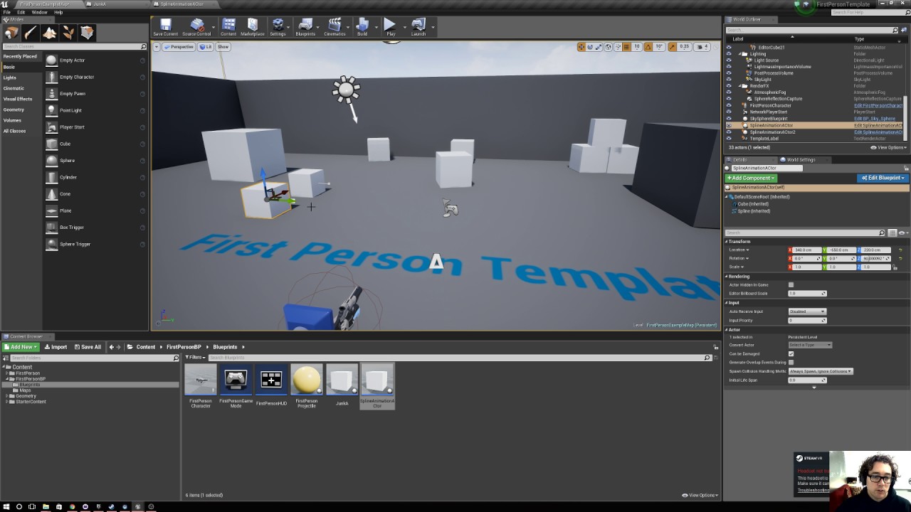911x512 pixels.
Task: Select the Box Trigger placement item
Action: tap(95, 228)
